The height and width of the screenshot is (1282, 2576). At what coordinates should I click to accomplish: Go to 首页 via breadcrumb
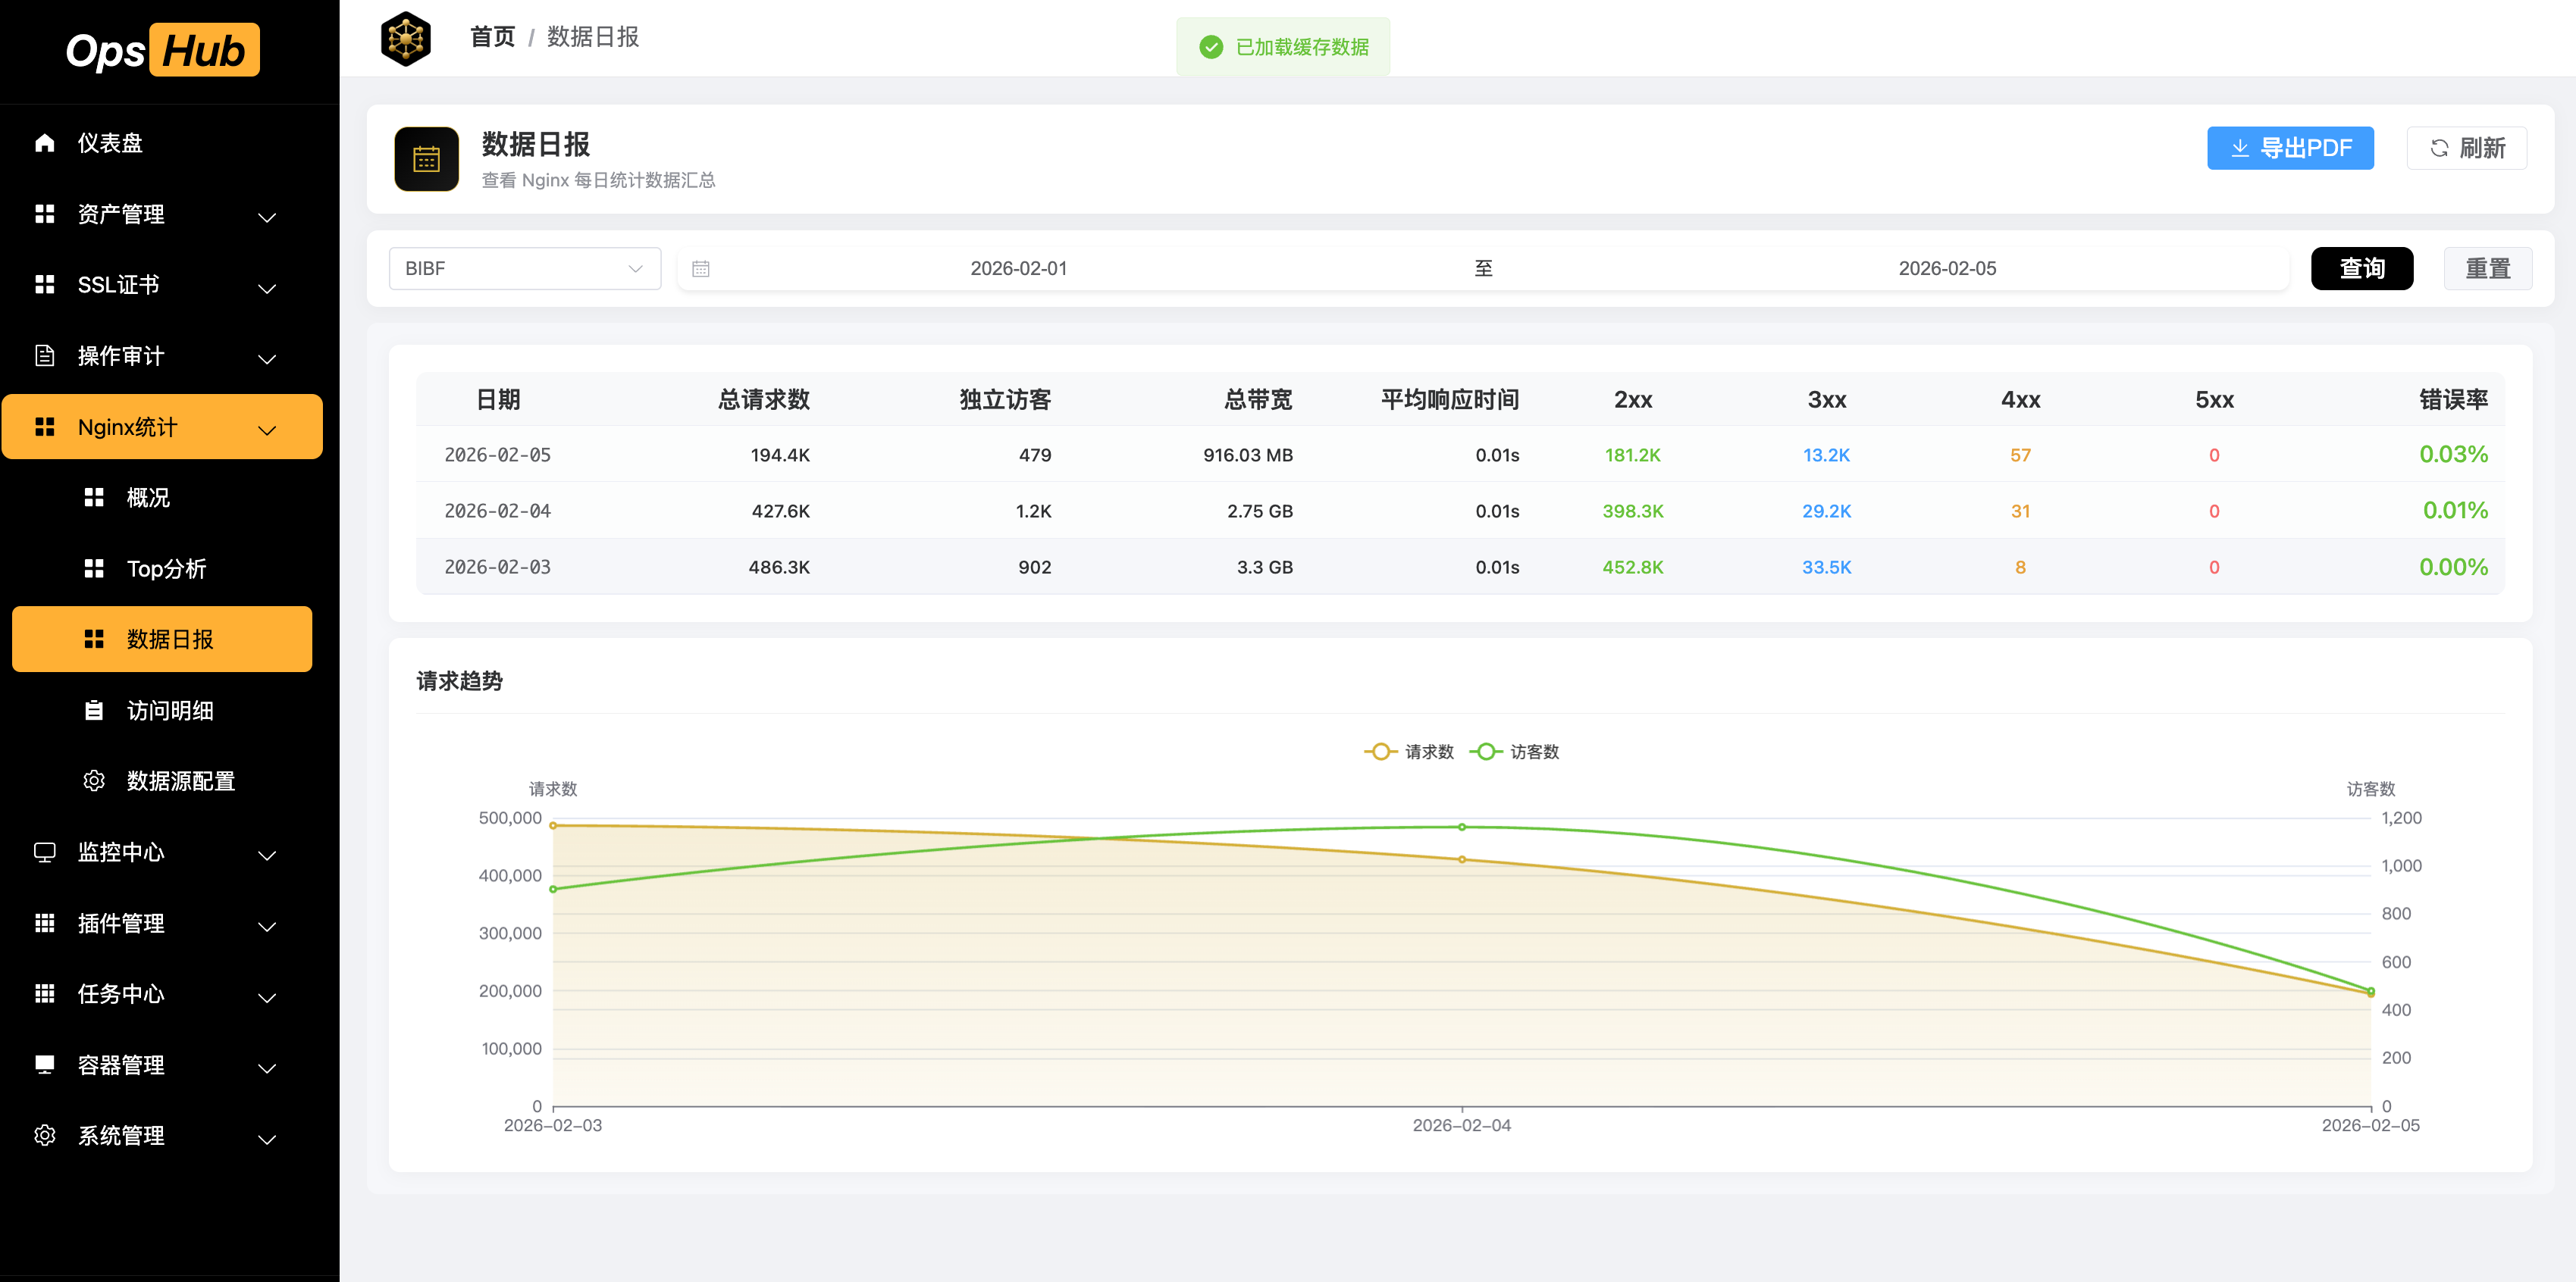click(492, 37)
